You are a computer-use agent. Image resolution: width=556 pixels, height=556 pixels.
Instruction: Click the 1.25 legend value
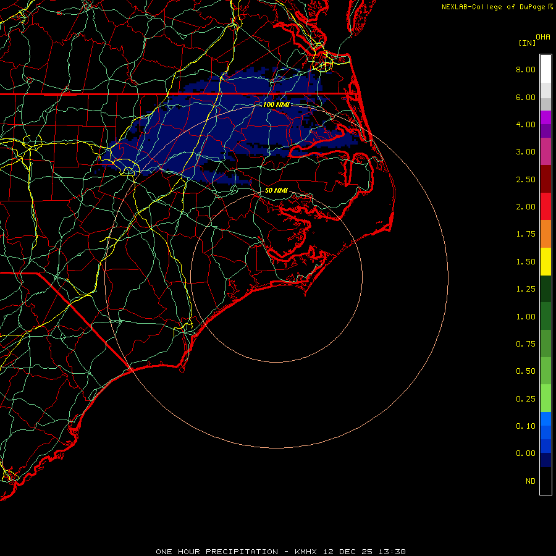point(526,289)
